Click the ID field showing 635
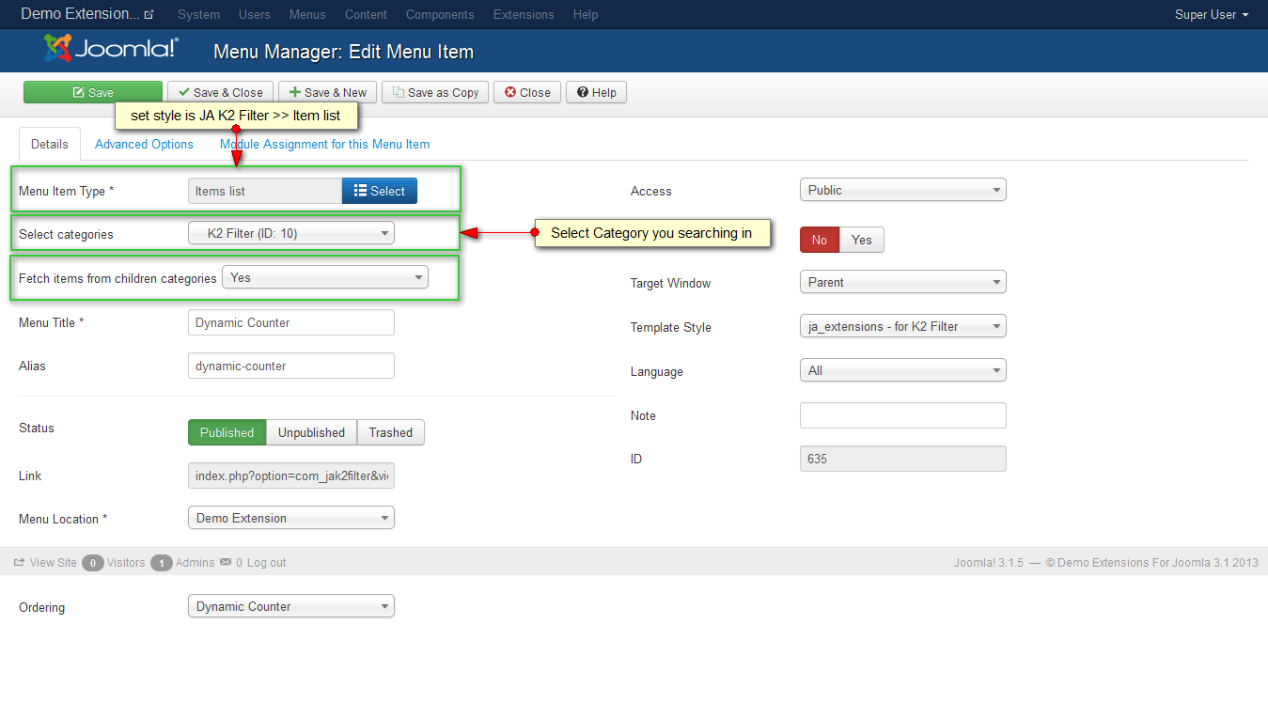This screenshot has height=702, width=1268. click(903, 459)
